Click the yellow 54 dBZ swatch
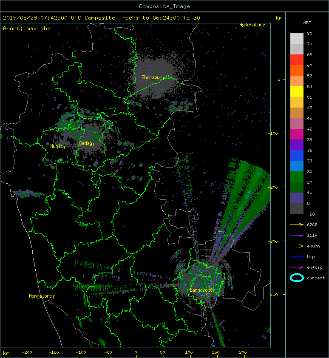This screenshot has height=358, width=329. point(297,91)
